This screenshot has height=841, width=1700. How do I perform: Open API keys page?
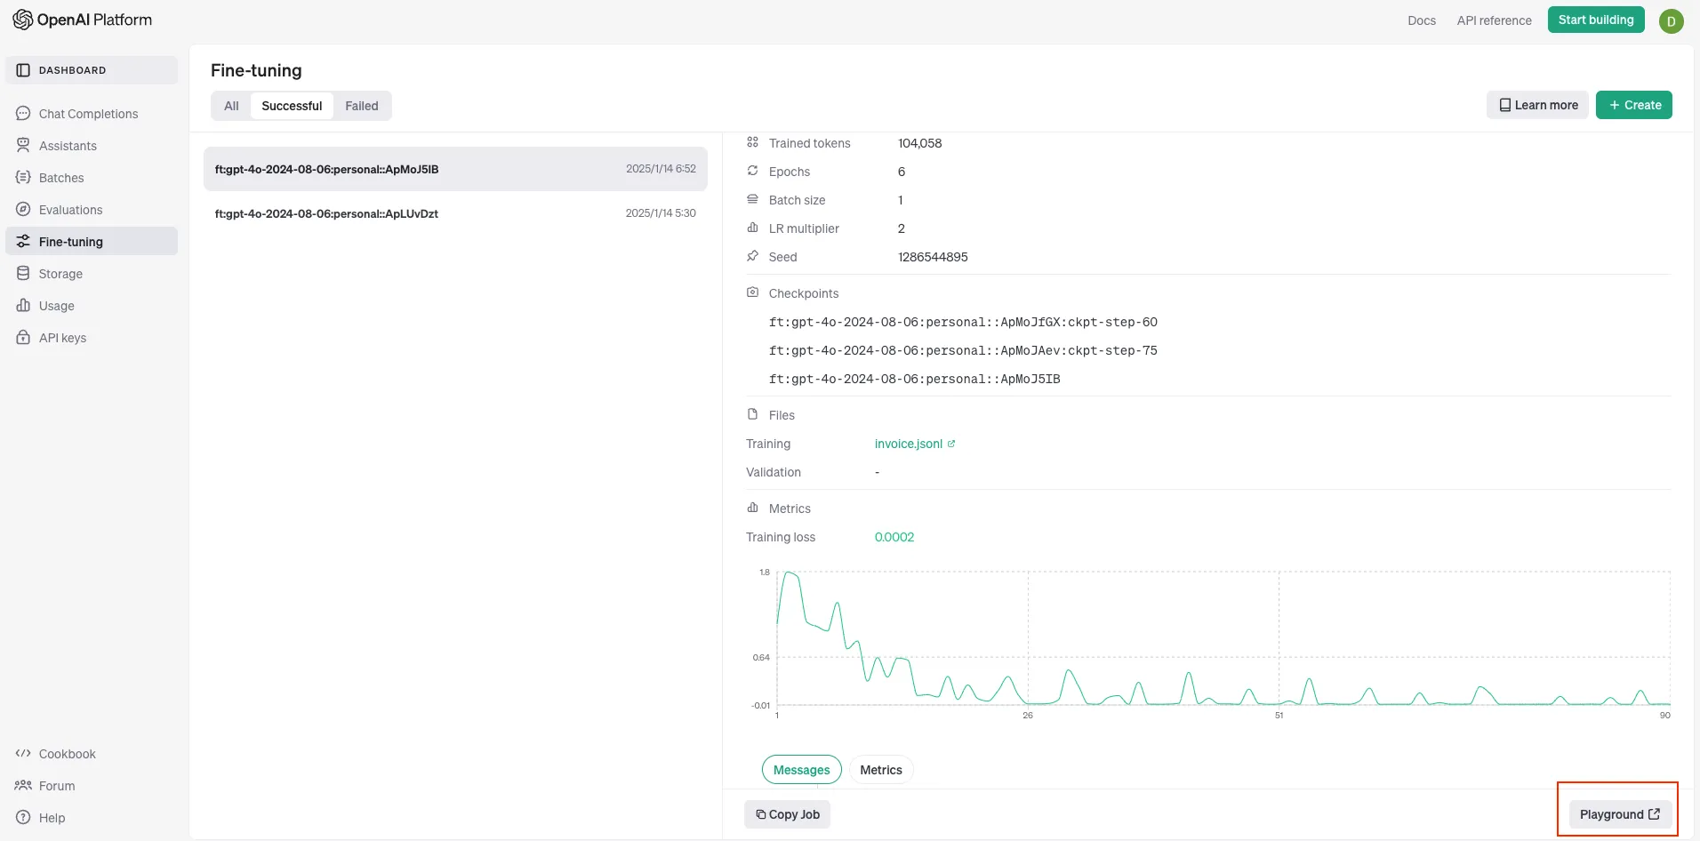tap(92, 338)
